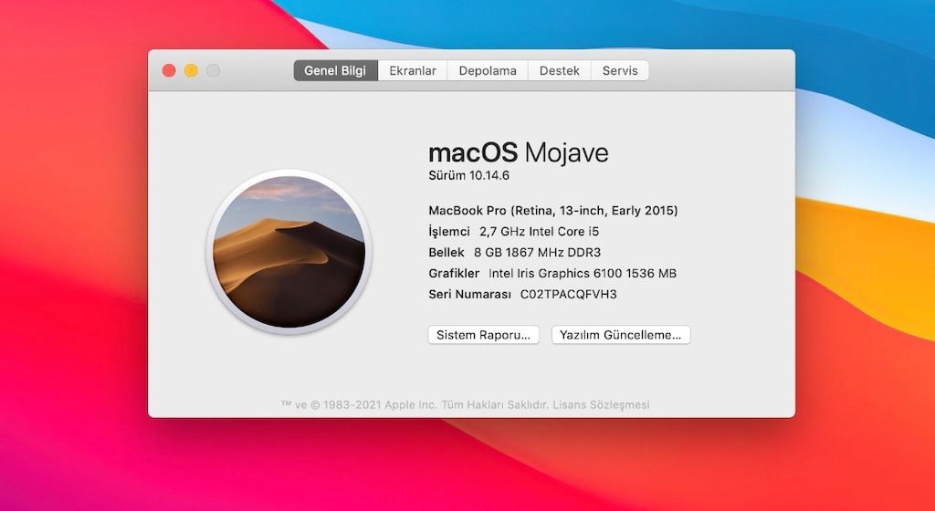Image resolution: width=935 pixels, height=511 pixels.
Task: Open the Ekranlar tab
Action: click(413, 70)
